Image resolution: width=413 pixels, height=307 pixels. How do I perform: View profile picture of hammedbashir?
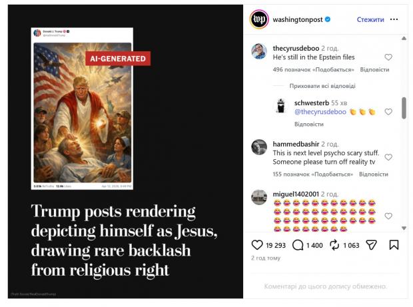(259, 147)
